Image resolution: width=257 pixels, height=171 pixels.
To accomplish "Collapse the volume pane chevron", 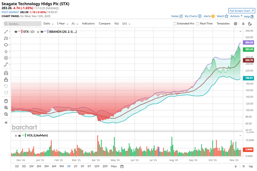I will pos(240,135).
